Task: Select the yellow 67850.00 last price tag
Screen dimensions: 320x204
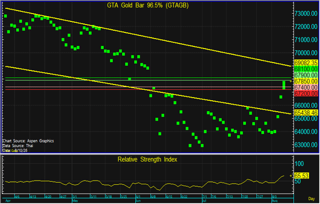Action: click(306, 81)
